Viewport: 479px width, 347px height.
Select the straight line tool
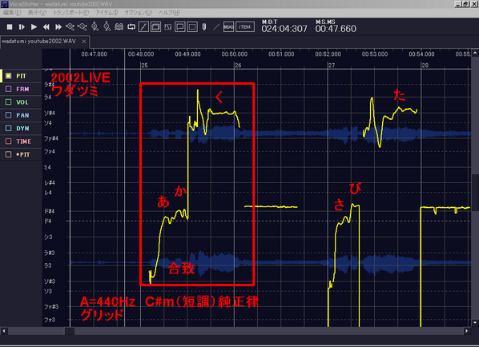tap(216, 27)
